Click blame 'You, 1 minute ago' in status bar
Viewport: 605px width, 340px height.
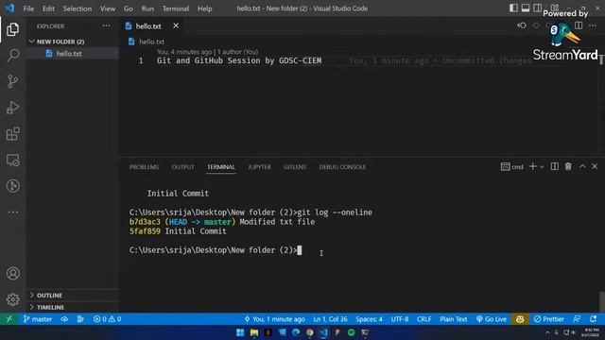click(275, 319)
